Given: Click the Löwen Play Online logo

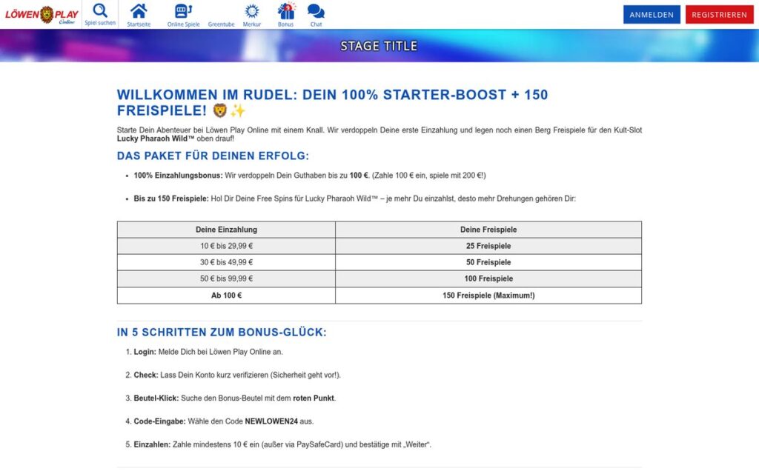Looking at the screenshot, I should (x=42, y=15).
